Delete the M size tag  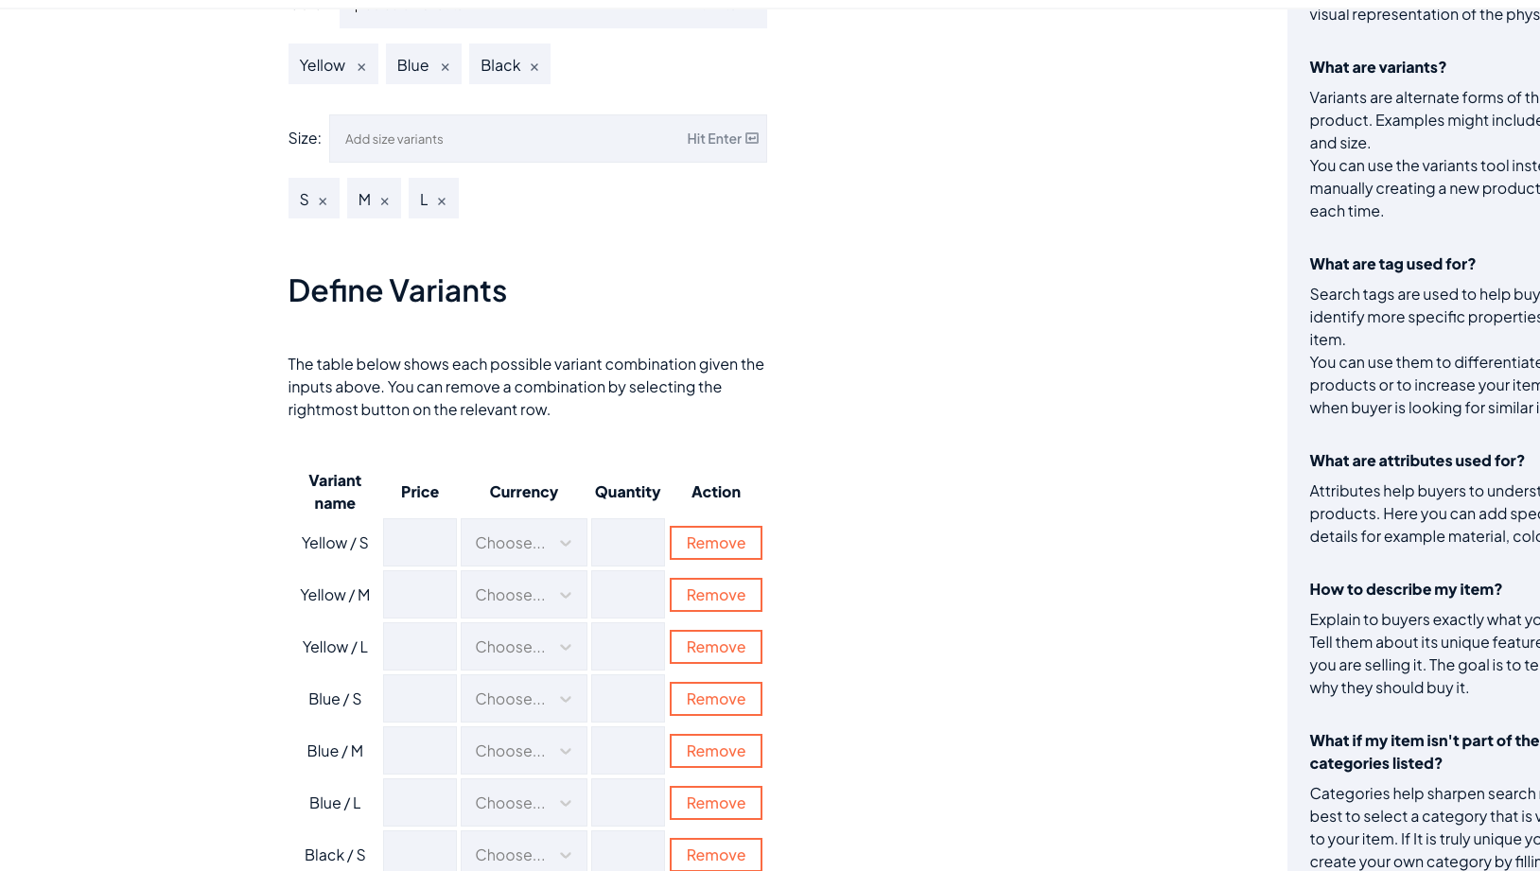[x=384, y=199]
